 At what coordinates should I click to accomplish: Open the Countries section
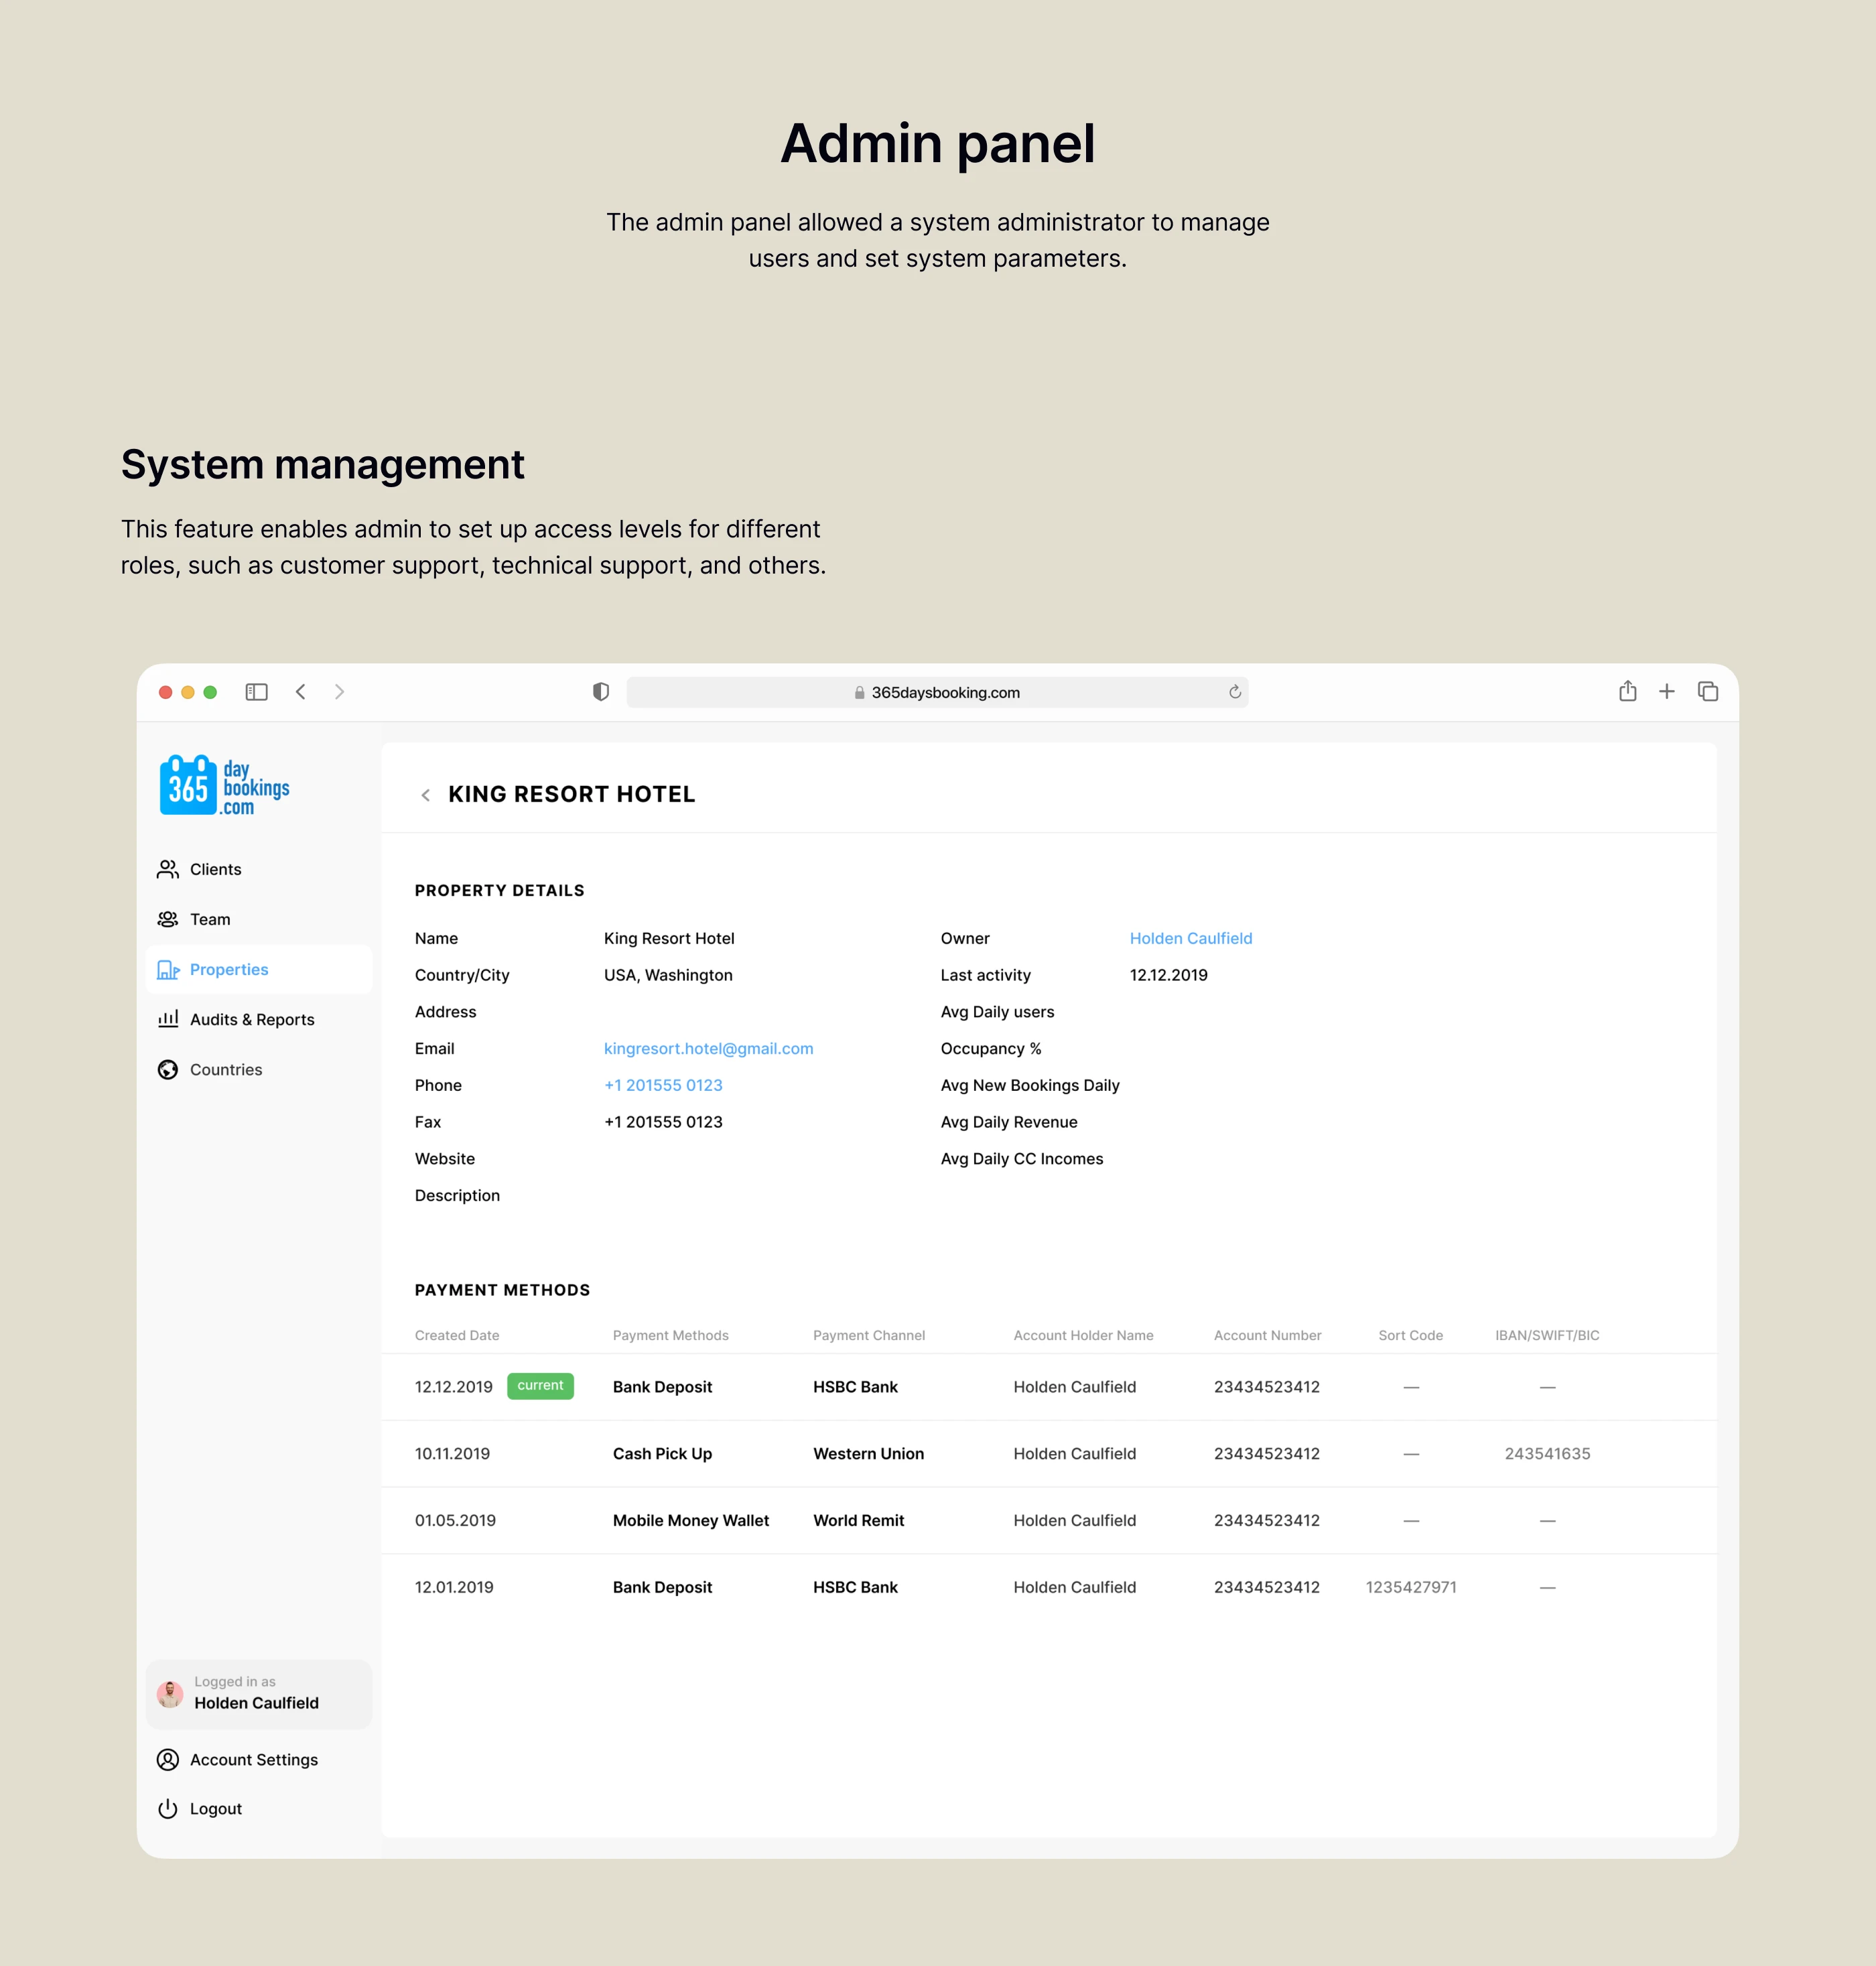(226, 1069)
